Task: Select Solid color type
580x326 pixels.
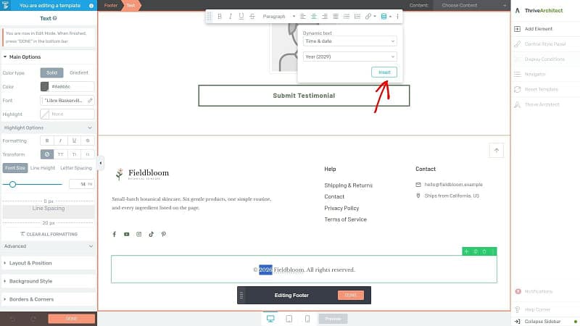Action: click(x=51, y=73)
